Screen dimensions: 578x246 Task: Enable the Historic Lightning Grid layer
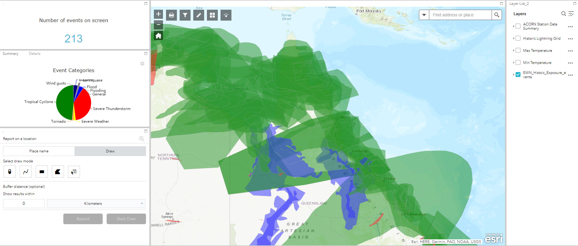(518, 38)
